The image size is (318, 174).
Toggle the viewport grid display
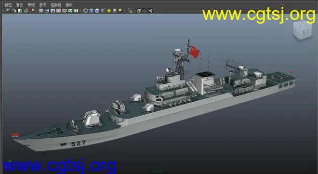tap(41, 11)
